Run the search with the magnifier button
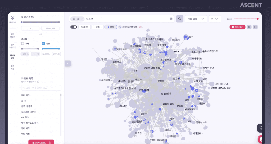The height and width of the screenshot is (144, 271). pyautogui.click(x=180, y=19)
